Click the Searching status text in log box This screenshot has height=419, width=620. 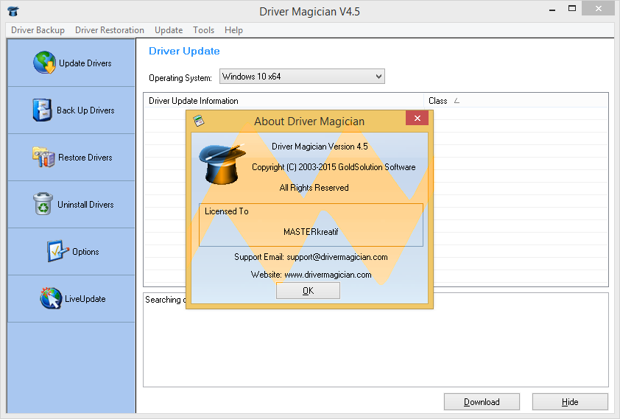coord(165,300)
